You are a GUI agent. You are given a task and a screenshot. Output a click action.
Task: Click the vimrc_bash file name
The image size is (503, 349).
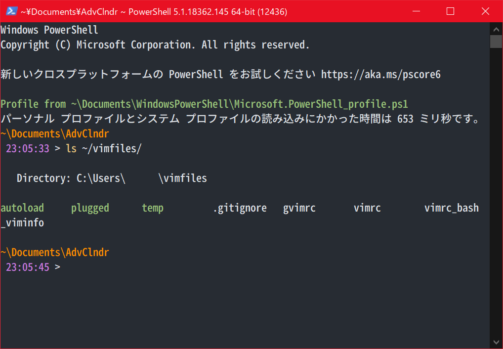[451, 208]
